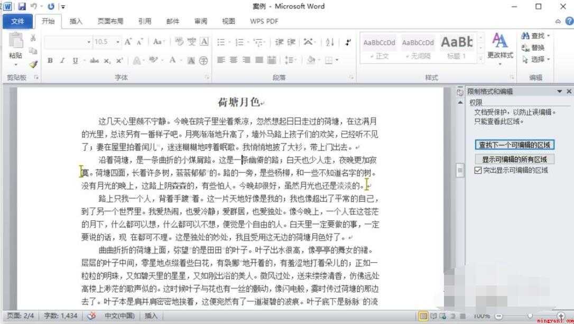Click the Shrink Font icon

[x=140, y=42]
